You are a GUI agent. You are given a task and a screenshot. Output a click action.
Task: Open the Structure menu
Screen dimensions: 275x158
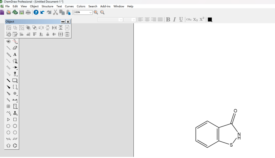(x=47, y=6)
